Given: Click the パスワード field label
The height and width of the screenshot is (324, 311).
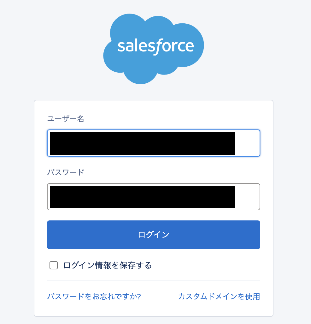Looking at the screenshot, I should [66, 172].
